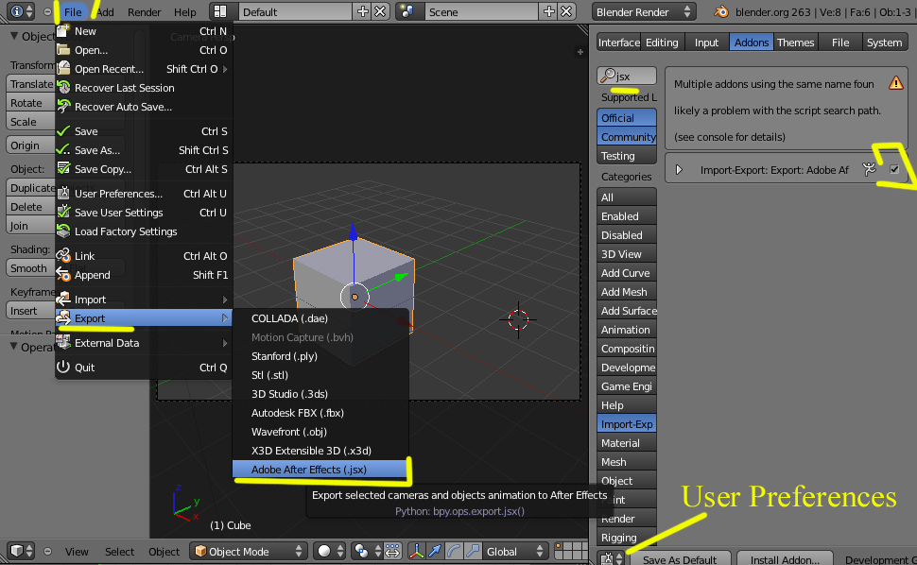Collapse the Object Tools panel
Screen dimensions: 917x565
coord(14,36)
